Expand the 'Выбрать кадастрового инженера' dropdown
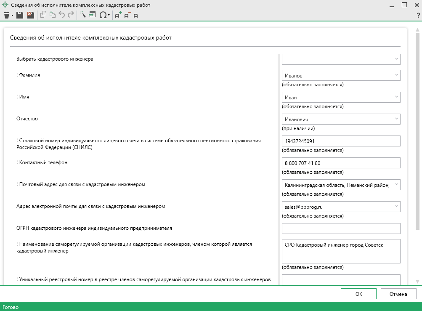 (396, 59)
